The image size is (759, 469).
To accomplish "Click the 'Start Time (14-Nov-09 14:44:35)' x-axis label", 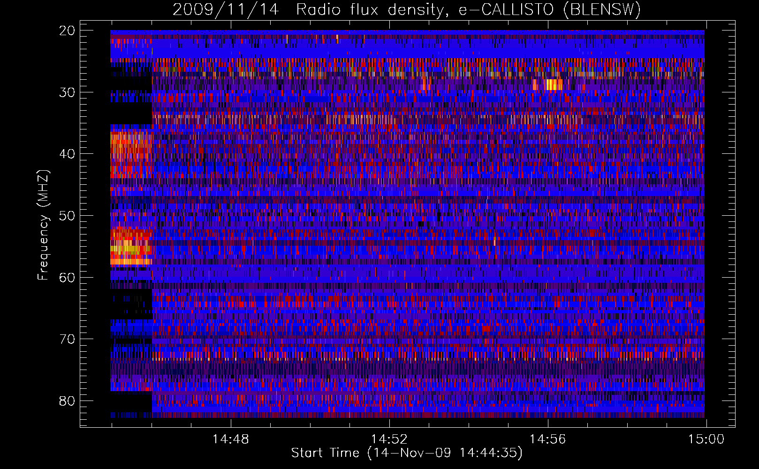I will 407,453.
